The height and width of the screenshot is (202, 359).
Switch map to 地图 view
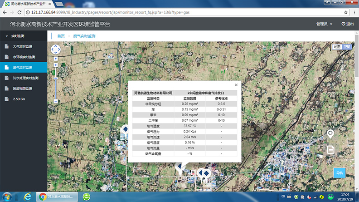click(337, 47)
